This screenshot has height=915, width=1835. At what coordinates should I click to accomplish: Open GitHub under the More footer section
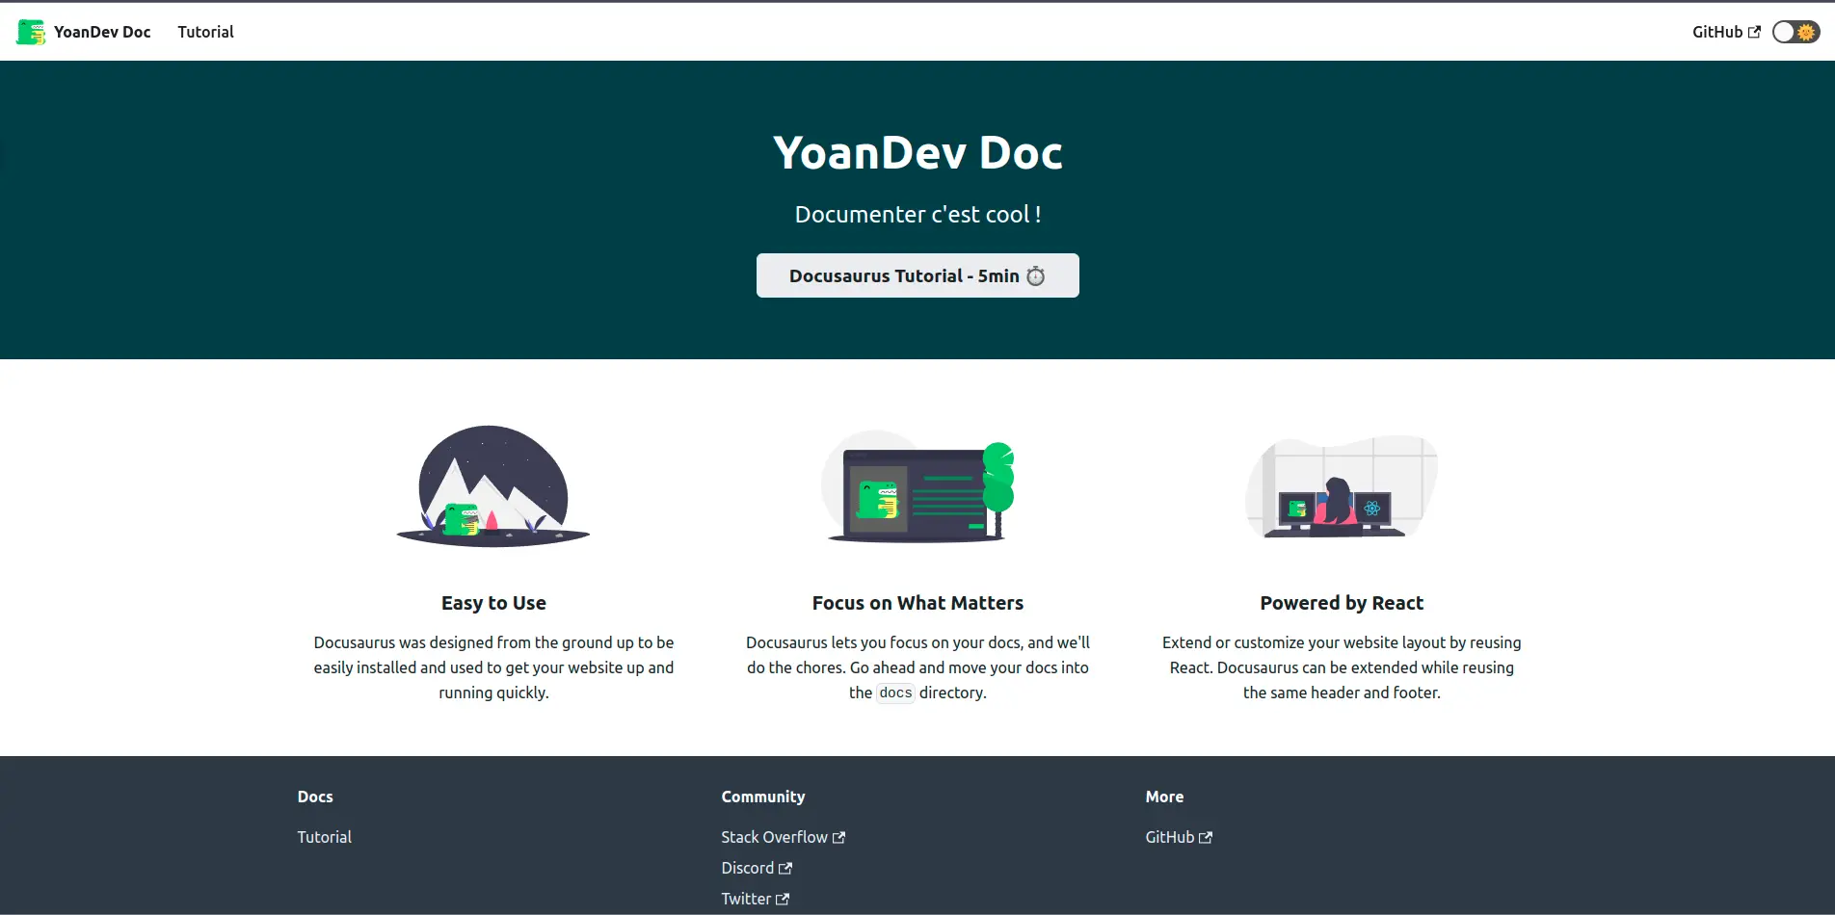tap(1171, 837)
